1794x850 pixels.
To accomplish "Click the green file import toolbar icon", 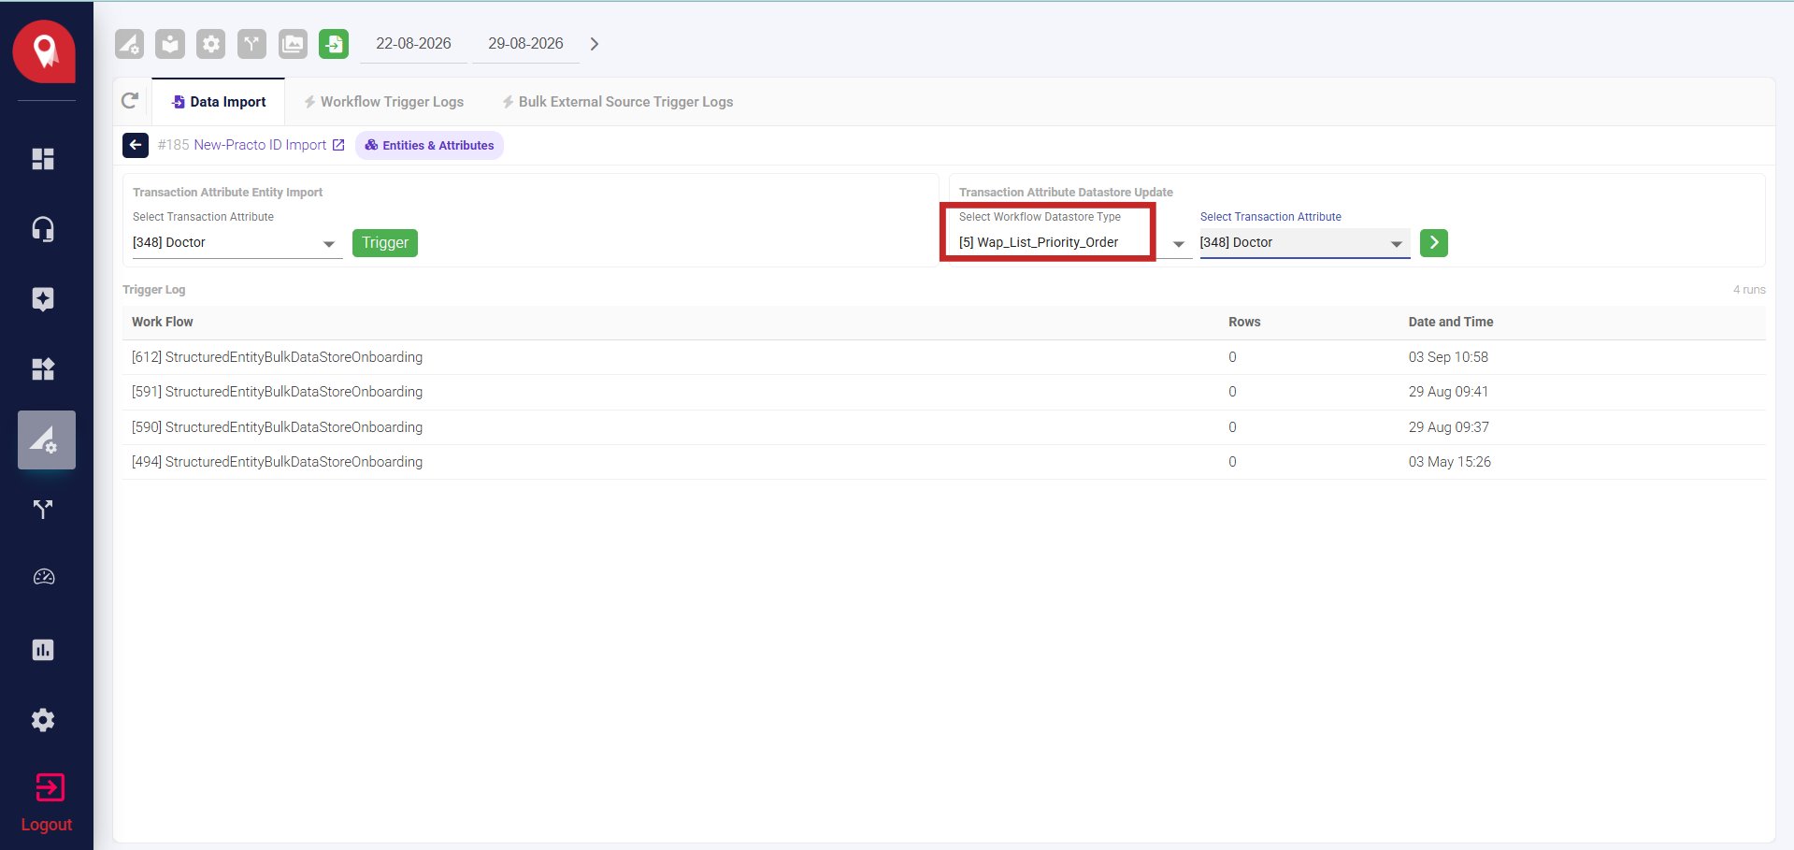I will [334, 44].
